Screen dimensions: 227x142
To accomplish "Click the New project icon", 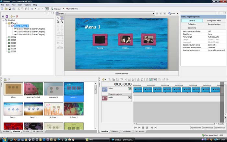I will pyautogui.click(x=2, y=9).
